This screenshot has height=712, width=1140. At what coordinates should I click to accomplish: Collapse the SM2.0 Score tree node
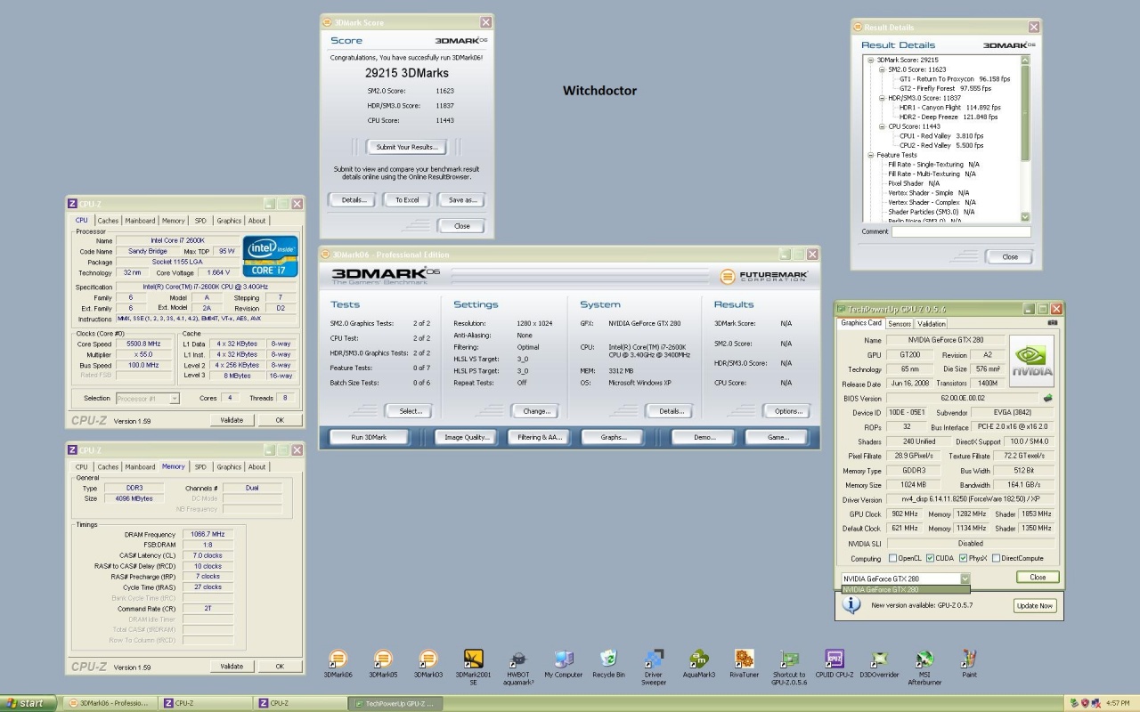(882, 69)
